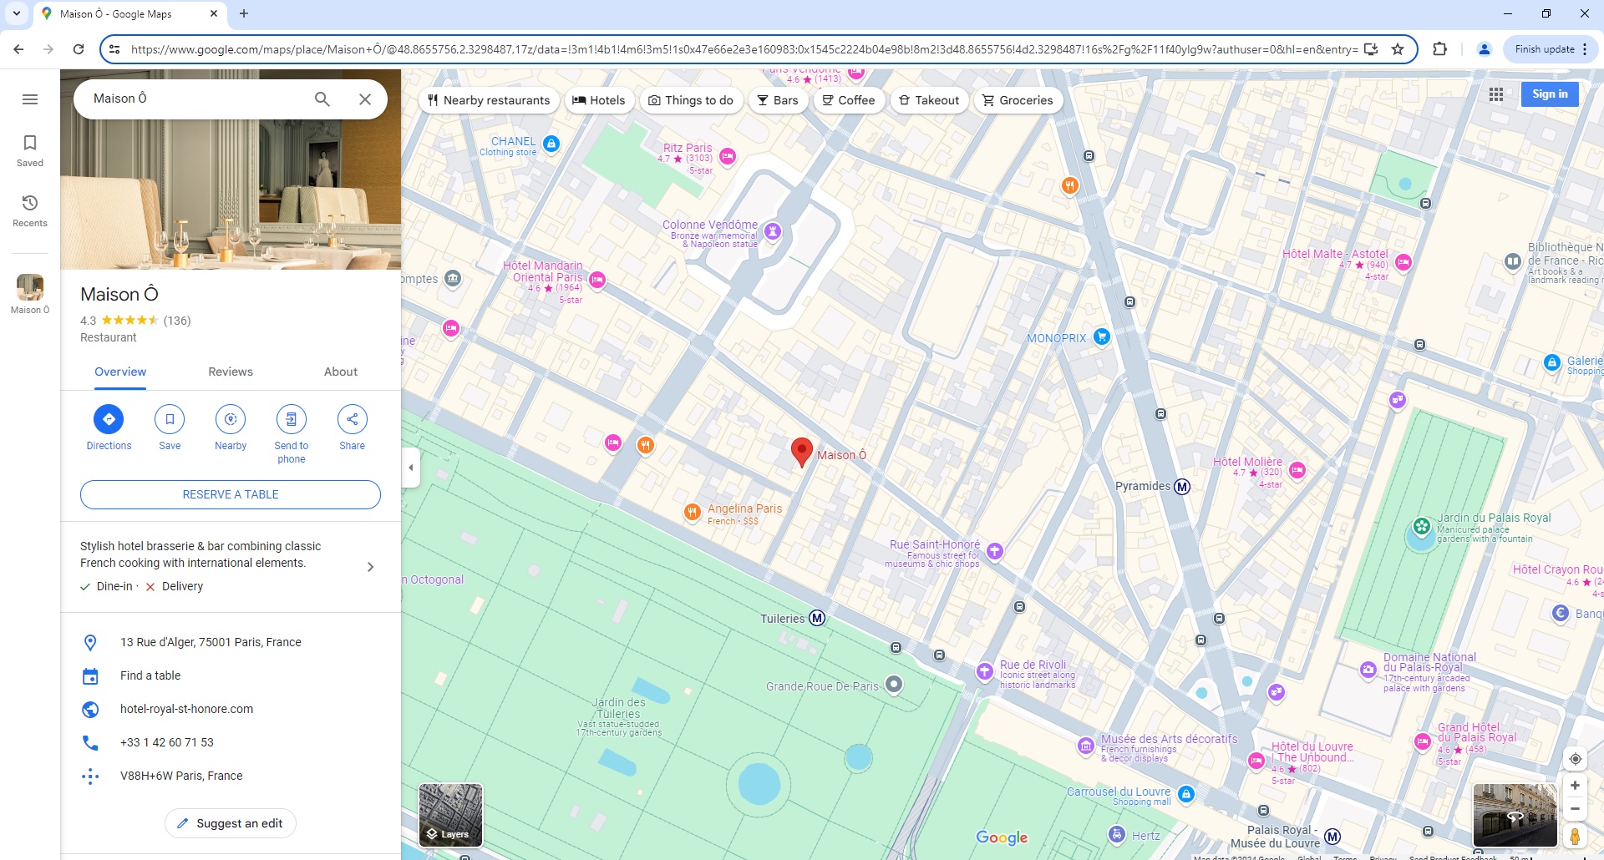The width and height of the screenshot is (1604, 860).
Task: Switch to the Reviews tab
Action: (x=231, y=372)
